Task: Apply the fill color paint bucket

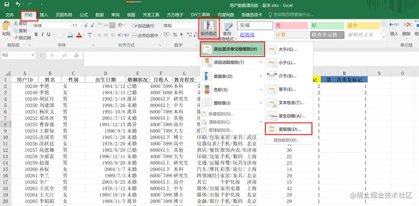Action: 70,35
